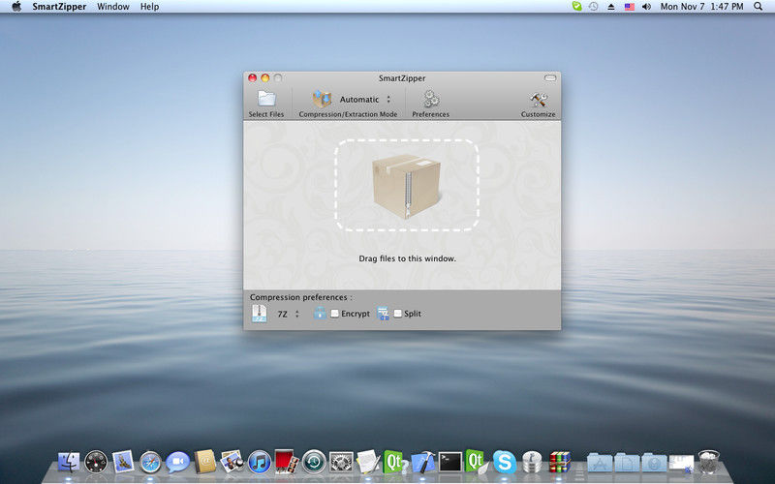Open iChat from the dock
The image size is (775, 484).
pyautogui.click(x=177, y=463)
